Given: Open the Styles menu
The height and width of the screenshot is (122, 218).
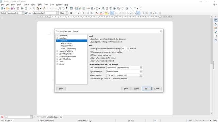Looking at the screenshot, I should 33,5.
